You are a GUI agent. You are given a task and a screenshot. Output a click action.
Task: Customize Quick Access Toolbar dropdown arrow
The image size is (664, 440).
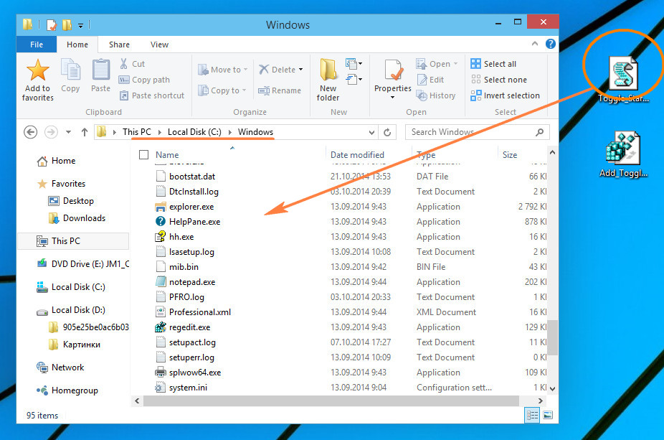coord(80,25)
